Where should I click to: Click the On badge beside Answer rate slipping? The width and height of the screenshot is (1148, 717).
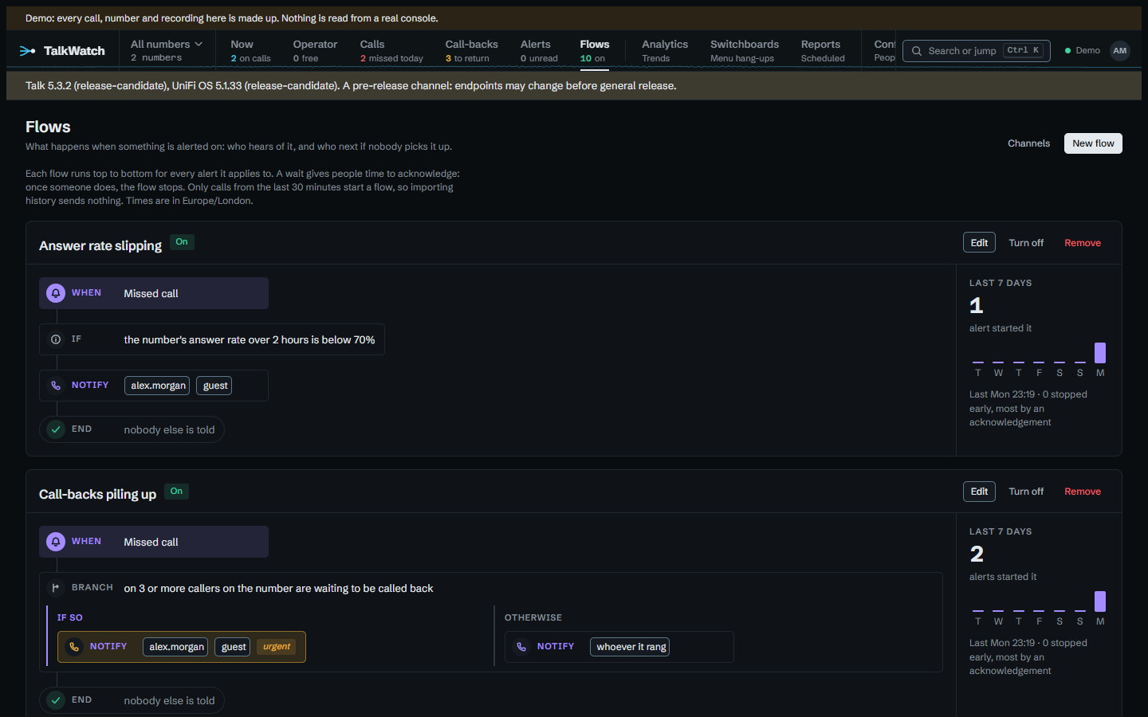182,242
